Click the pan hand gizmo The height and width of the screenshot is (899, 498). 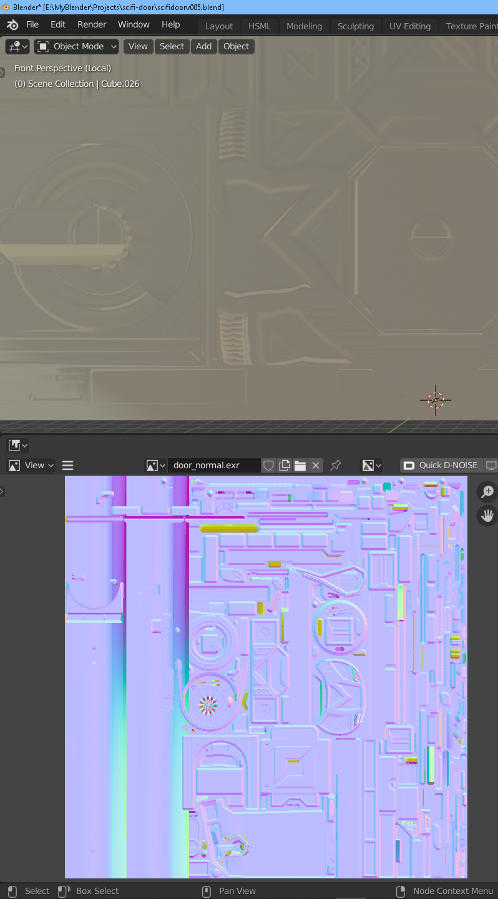point(487,516)
